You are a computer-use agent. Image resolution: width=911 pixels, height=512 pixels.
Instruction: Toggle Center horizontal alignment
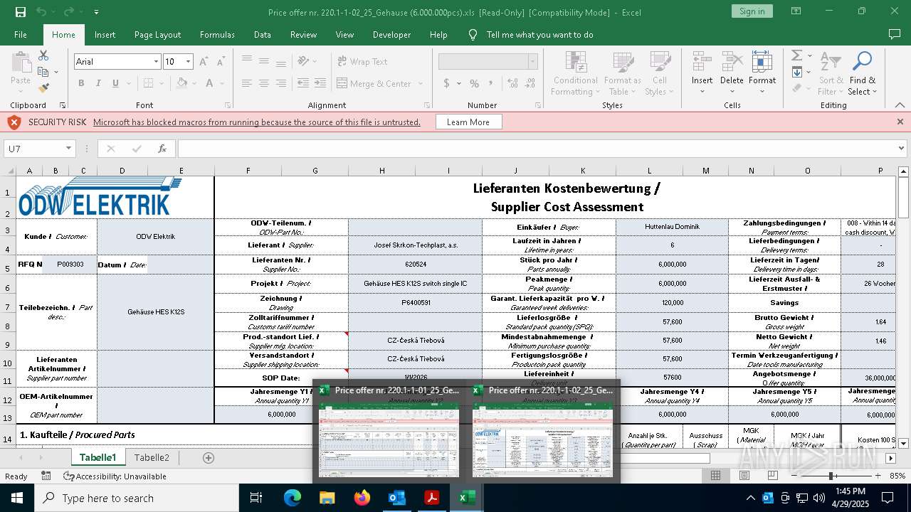pyautogui.click(x=263, y=83)
